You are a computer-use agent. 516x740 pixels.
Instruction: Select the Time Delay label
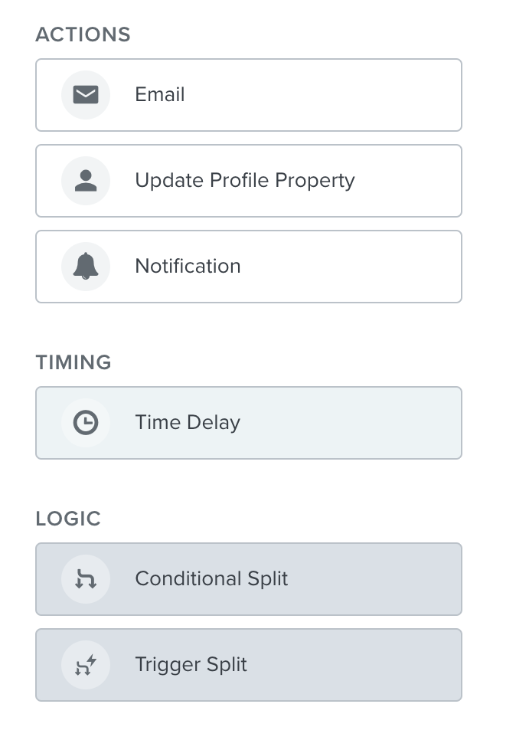[188, 422]
